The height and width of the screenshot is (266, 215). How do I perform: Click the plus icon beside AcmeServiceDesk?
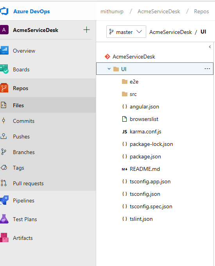[86, 30]
